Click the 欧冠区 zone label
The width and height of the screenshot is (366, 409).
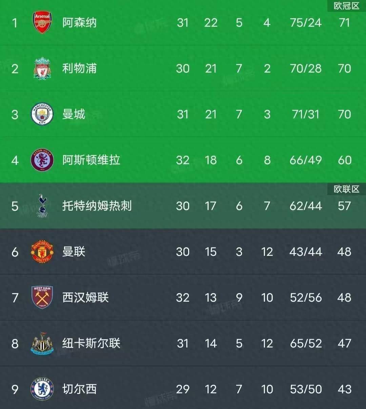click(x=346, y=6)
